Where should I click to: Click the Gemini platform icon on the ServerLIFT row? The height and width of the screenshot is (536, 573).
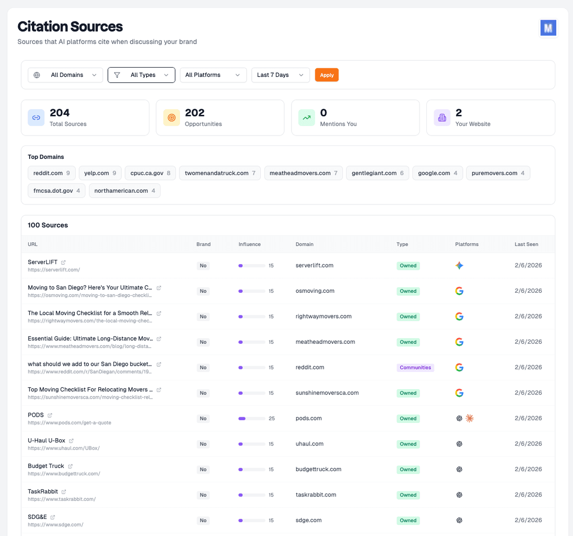coord(459,265)
